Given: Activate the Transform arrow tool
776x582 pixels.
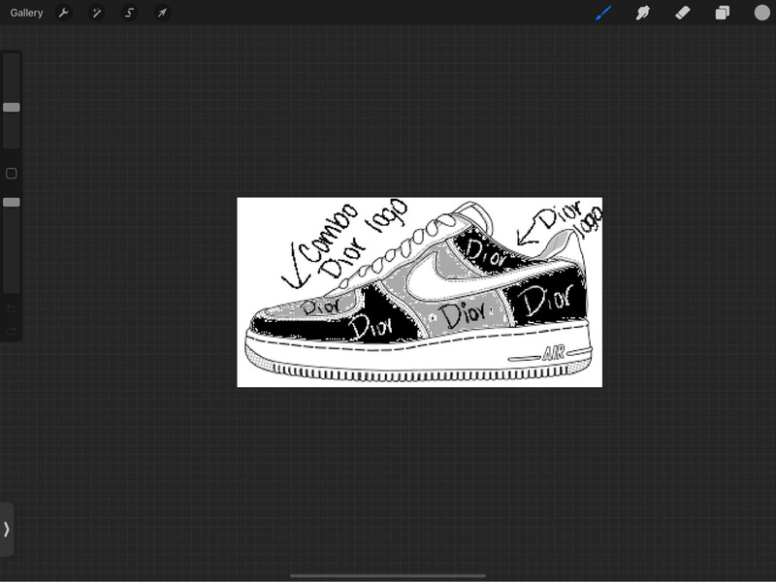Looking at the screenshot, I should [162, 13].
